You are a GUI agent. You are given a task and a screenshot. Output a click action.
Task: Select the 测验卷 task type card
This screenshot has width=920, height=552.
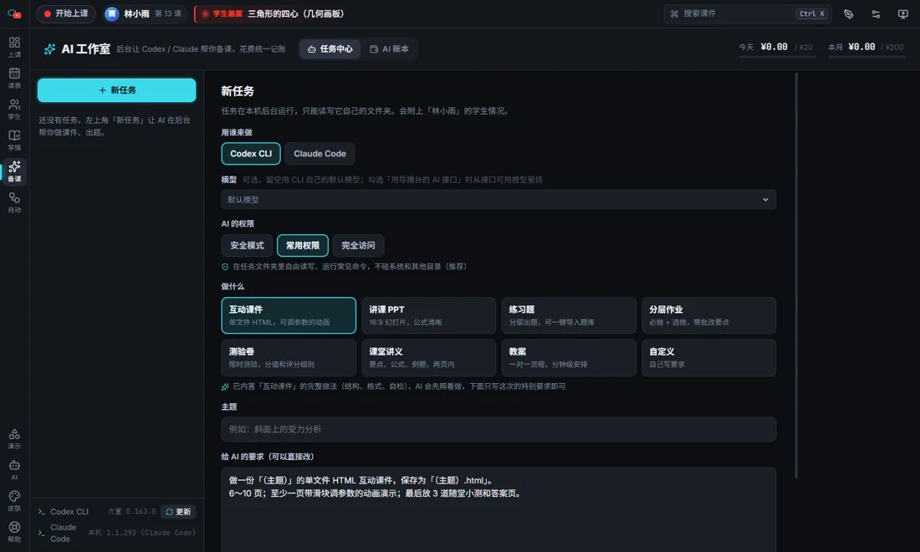click(x=289, y=357)
